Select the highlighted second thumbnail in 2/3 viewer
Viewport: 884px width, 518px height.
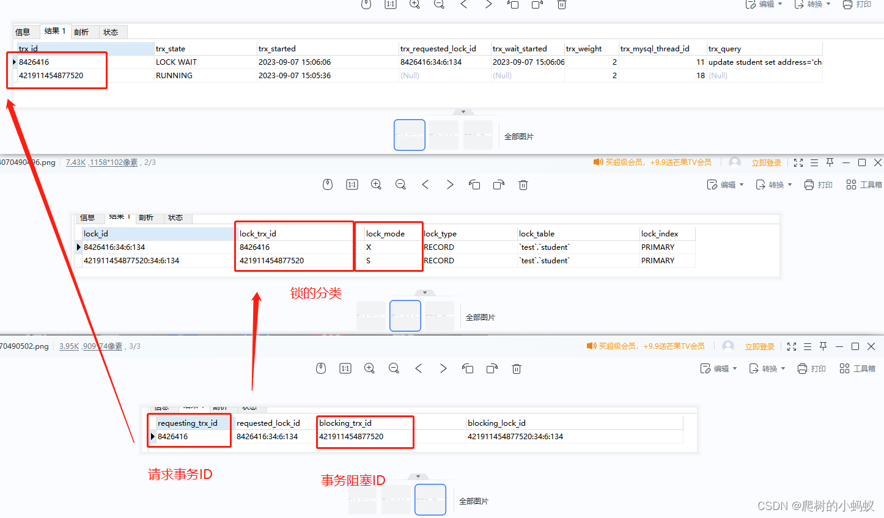(x=405, y=316)
